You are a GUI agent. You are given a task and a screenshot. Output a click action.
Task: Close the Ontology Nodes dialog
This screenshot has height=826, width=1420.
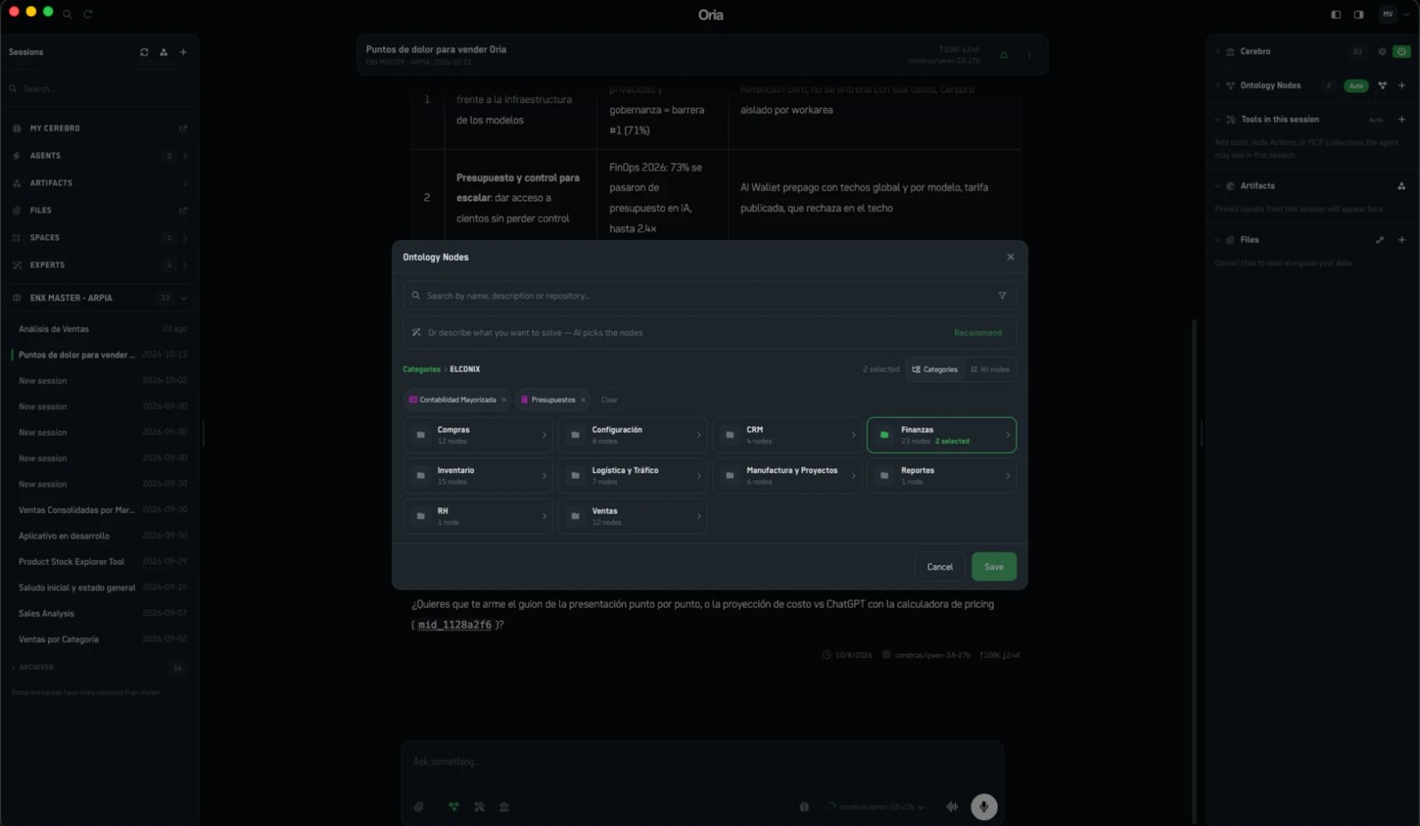[1010, 257]
